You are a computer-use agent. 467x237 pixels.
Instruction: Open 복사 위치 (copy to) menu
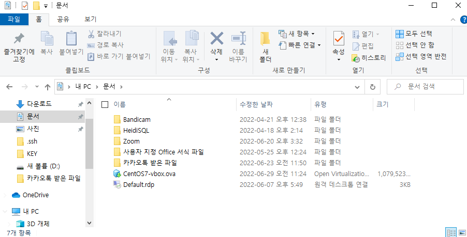191,46
